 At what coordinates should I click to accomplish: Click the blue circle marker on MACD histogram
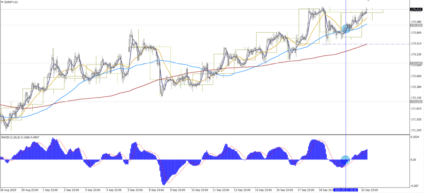click(345, 159)
